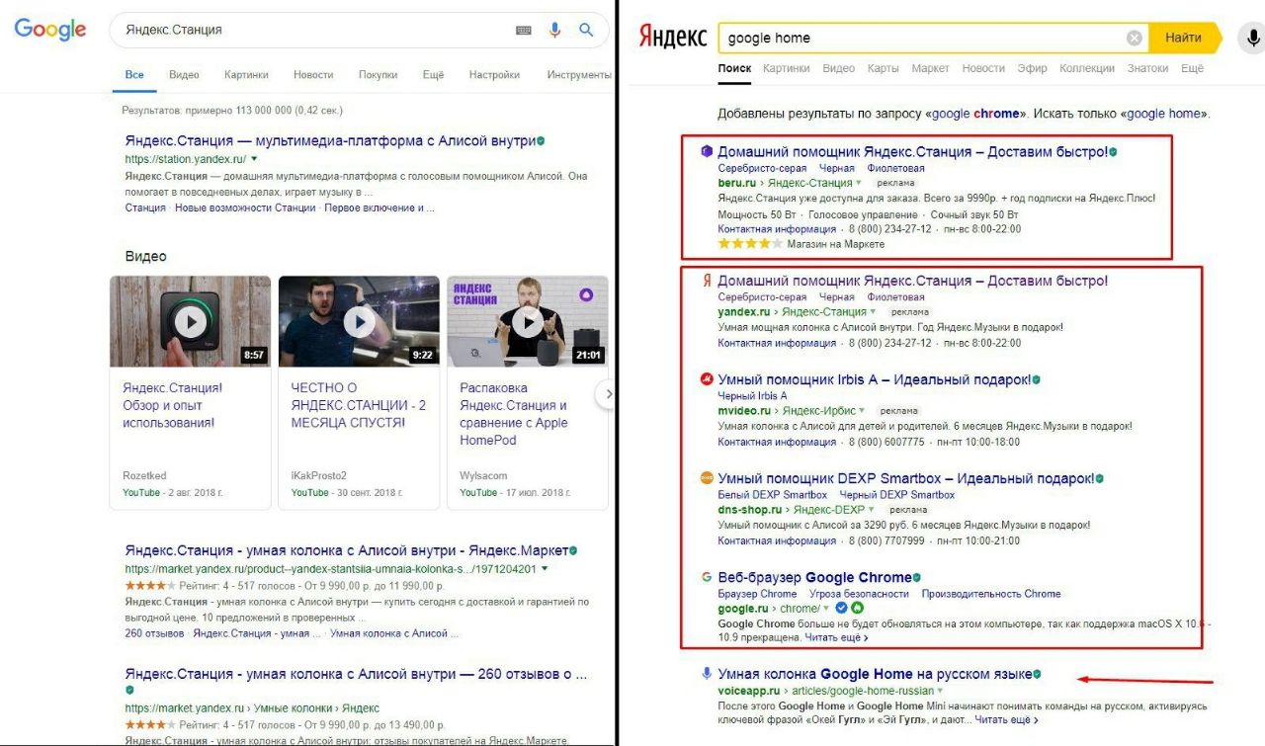1265x746 pixels.
Task: Open the Google logo homepage
Action: pyautogui.click(x=50, y=29)
